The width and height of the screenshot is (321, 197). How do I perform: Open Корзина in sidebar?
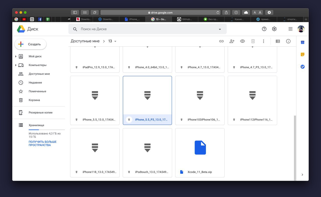coord(34,100)
